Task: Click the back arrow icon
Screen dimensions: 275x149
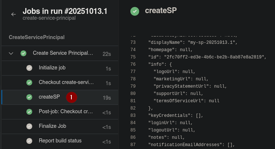Action: (14, 14)
